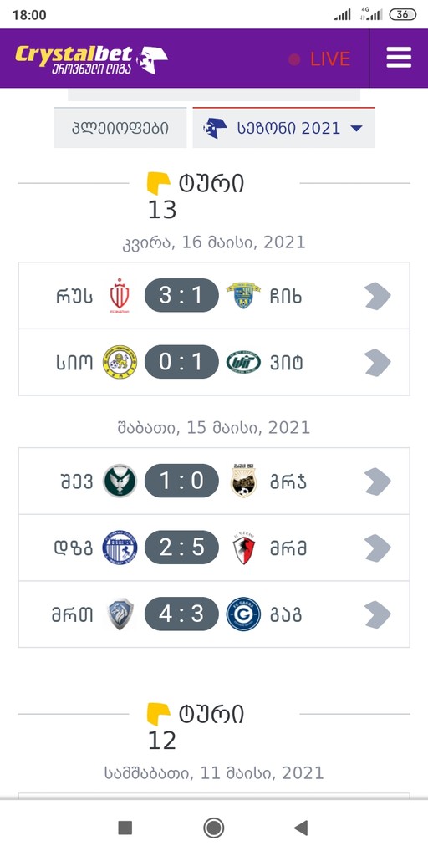This screenshot has width=428, height=856.
Task: Expand the სეზონი 2021 season dropdown
Action: (x=283, y=128)
